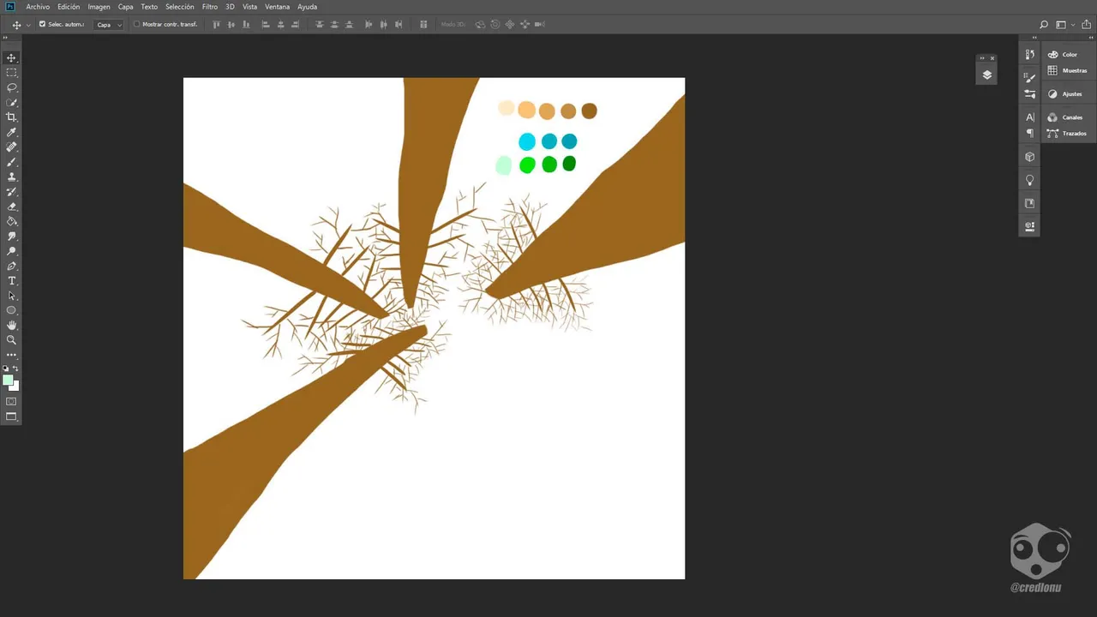Select the Paint Bucket tool
This screenshot has height=617, width=1097.
[x=11, y=221]
